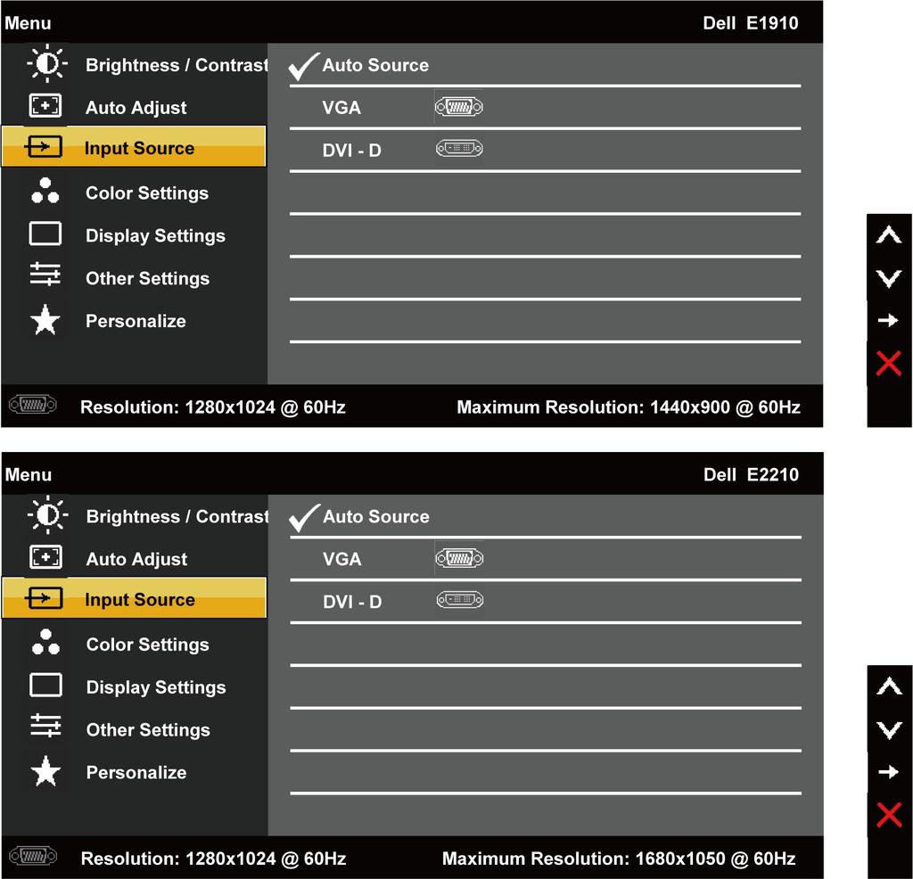Click the 'Dell E2210' model title
This screenshot has height=879, width=913.
click(751, 475)
